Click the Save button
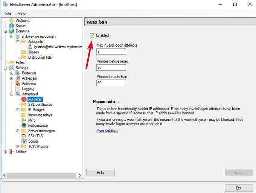Viewport: 256px width, 193px height. 239,173
